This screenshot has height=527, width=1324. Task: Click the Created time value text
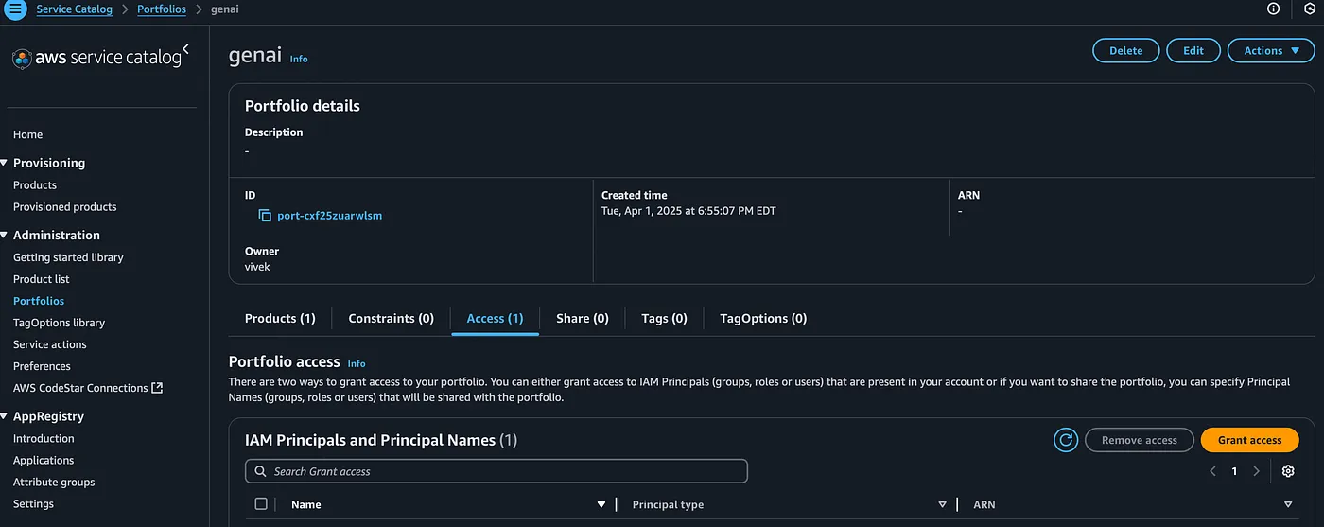[688, 211]
